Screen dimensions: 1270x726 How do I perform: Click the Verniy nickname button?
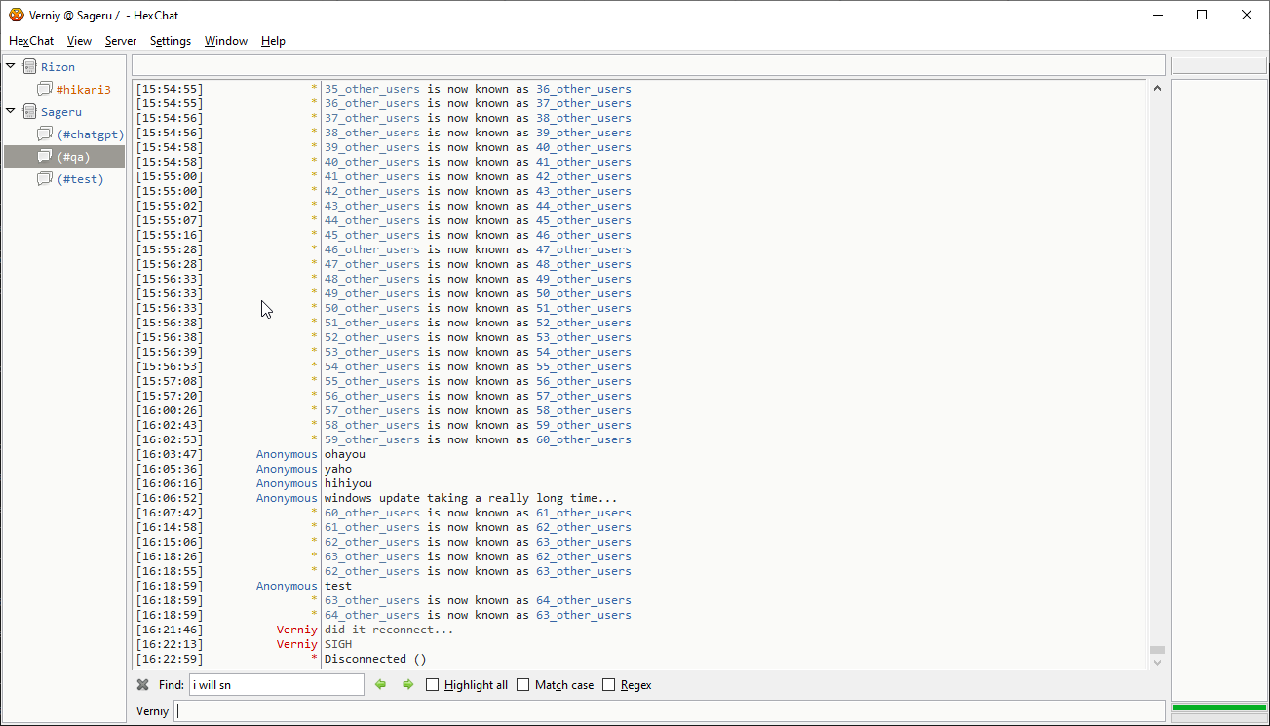tap(153, 710)
